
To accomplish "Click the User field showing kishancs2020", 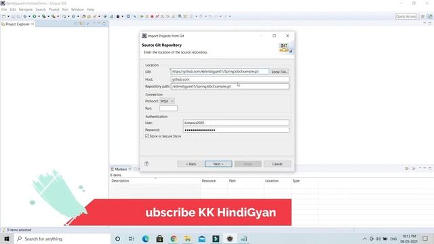I will 236,123.
